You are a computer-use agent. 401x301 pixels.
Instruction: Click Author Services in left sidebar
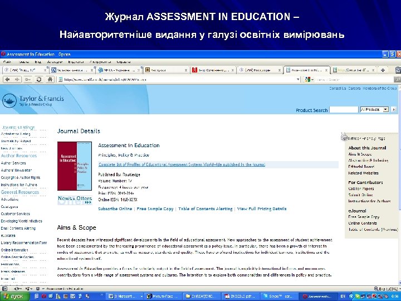(13, 163)
